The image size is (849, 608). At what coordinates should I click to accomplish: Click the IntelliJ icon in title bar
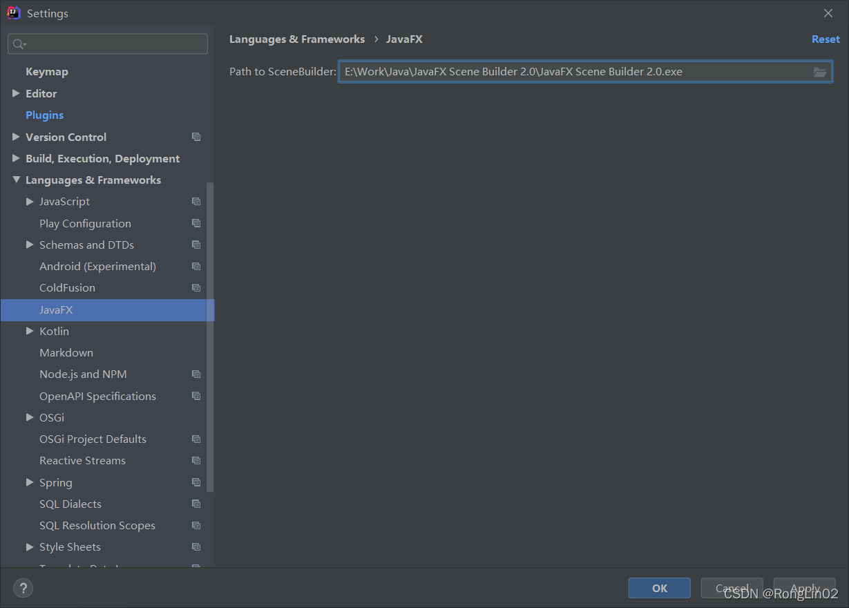pos(14,13)
